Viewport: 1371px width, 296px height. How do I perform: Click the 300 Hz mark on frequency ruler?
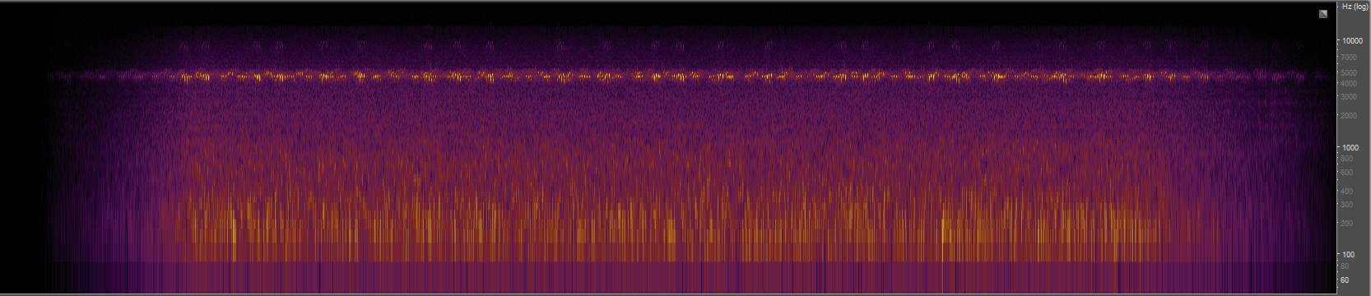tap(1347, 205)
